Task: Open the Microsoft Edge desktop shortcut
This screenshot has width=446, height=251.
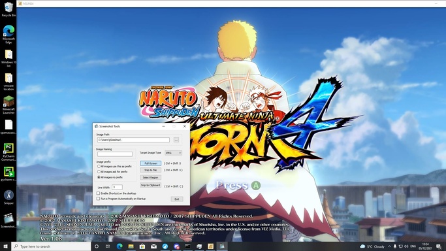Action: click(8, 34)
